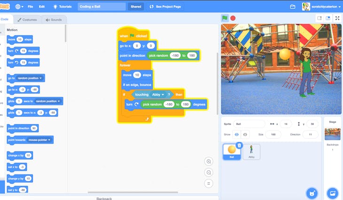Open touching Abby dropdown in script
This screenshot has width=343, height=200.
pos(158,95)
